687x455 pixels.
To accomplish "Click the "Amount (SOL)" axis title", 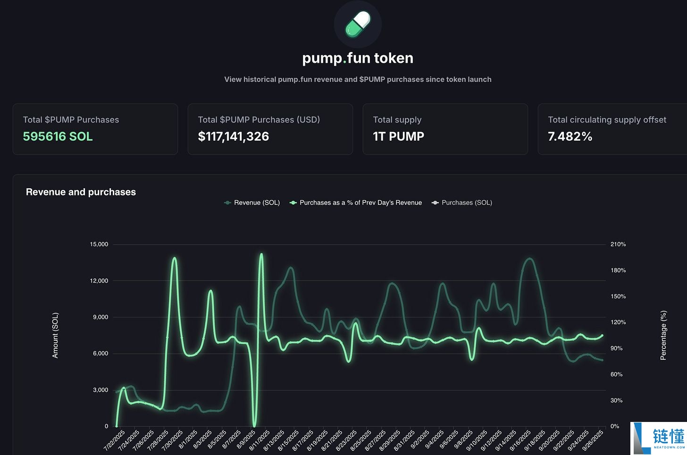I will point(55,335).
